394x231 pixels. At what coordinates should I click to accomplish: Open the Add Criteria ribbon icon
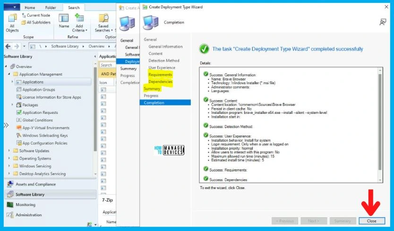tap(80, 19)
